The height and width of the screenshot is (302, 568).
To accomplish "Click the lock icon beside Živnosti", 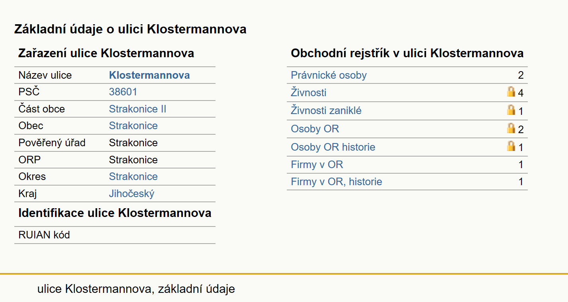I will [511, 92].
